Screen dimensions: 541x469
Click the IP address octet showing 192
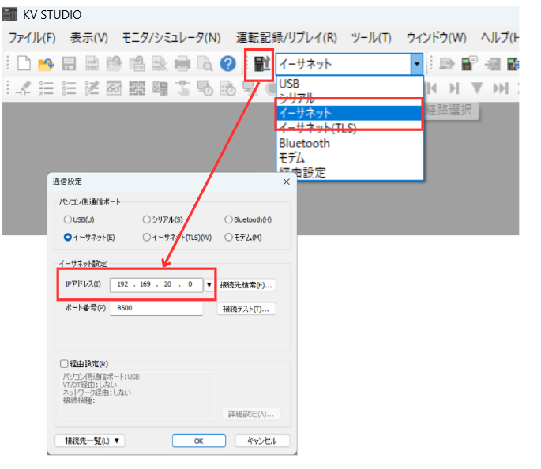pos(122,284)
